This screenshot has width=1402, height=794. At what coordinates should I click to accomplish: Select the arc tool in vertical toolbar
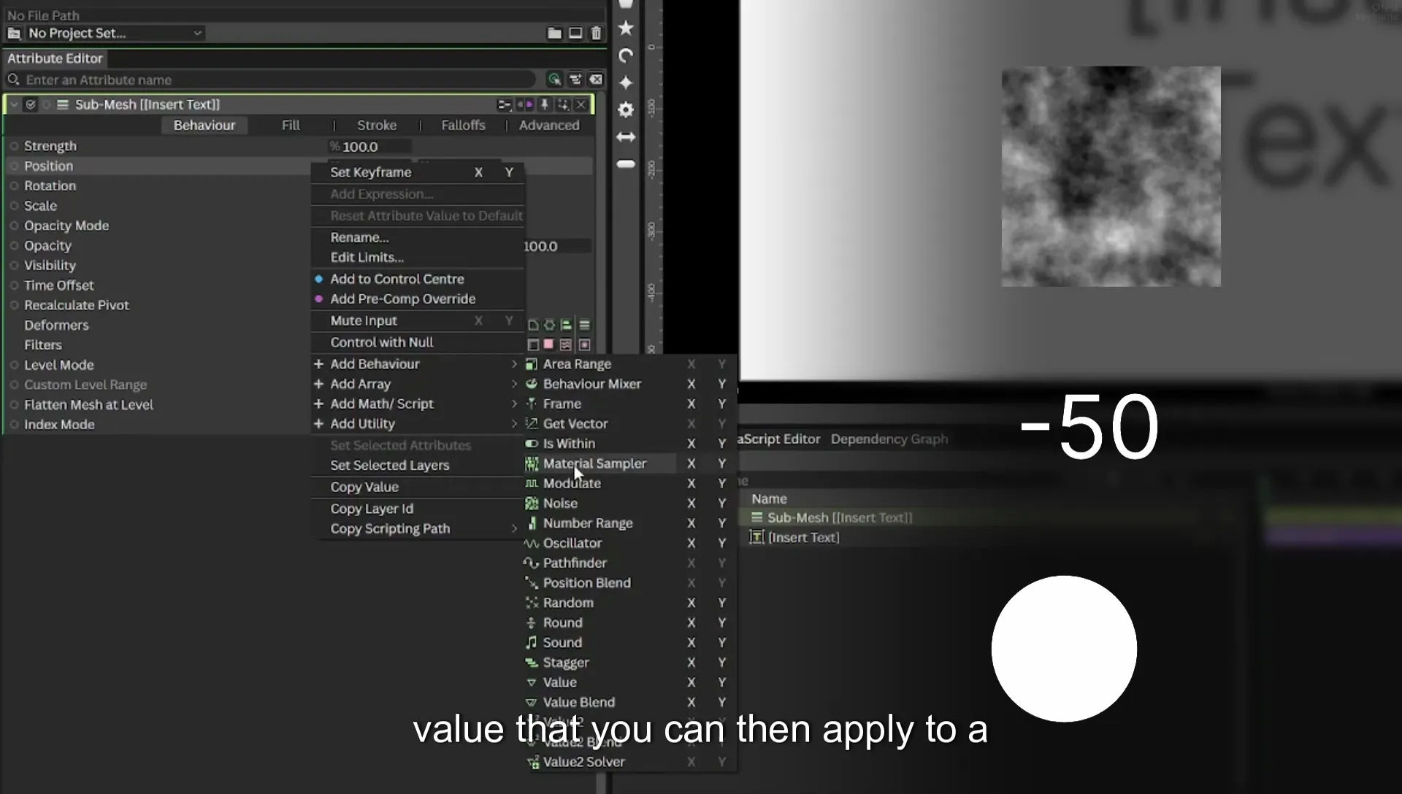(x=626, y=56)
